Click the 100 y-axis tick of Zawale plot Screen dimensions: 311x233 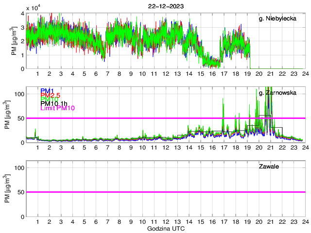[x=20, y=167]
